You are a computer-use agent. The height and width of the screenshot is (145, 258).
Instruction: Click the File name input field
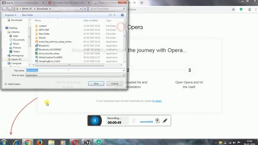[74, 70]
